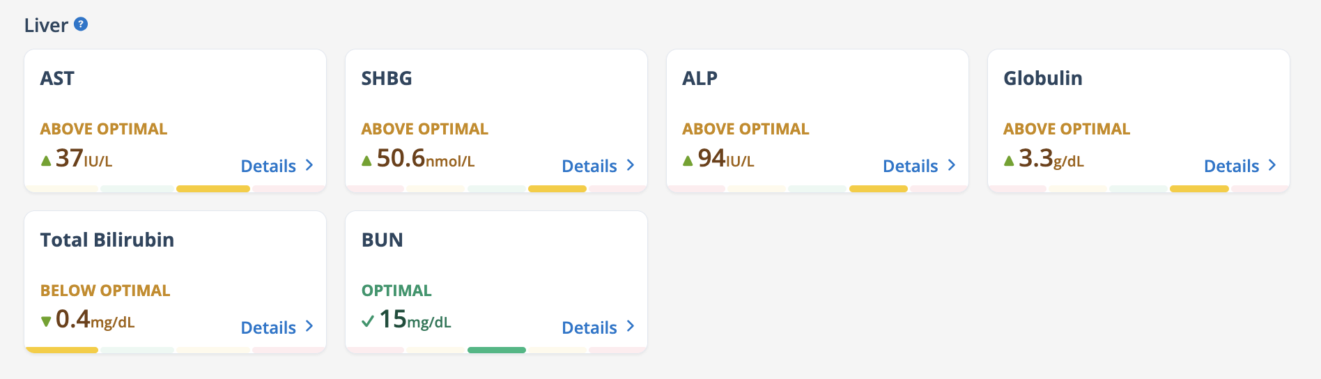1321x379 pixels.
Task: Expand BUN details via chevron arrow
Action: click(631, 326)
